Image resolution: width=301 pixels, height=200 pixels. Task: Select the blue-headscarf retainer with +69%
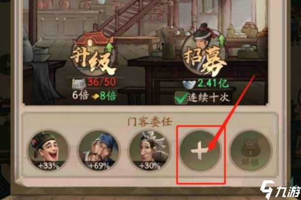point(99,151)
